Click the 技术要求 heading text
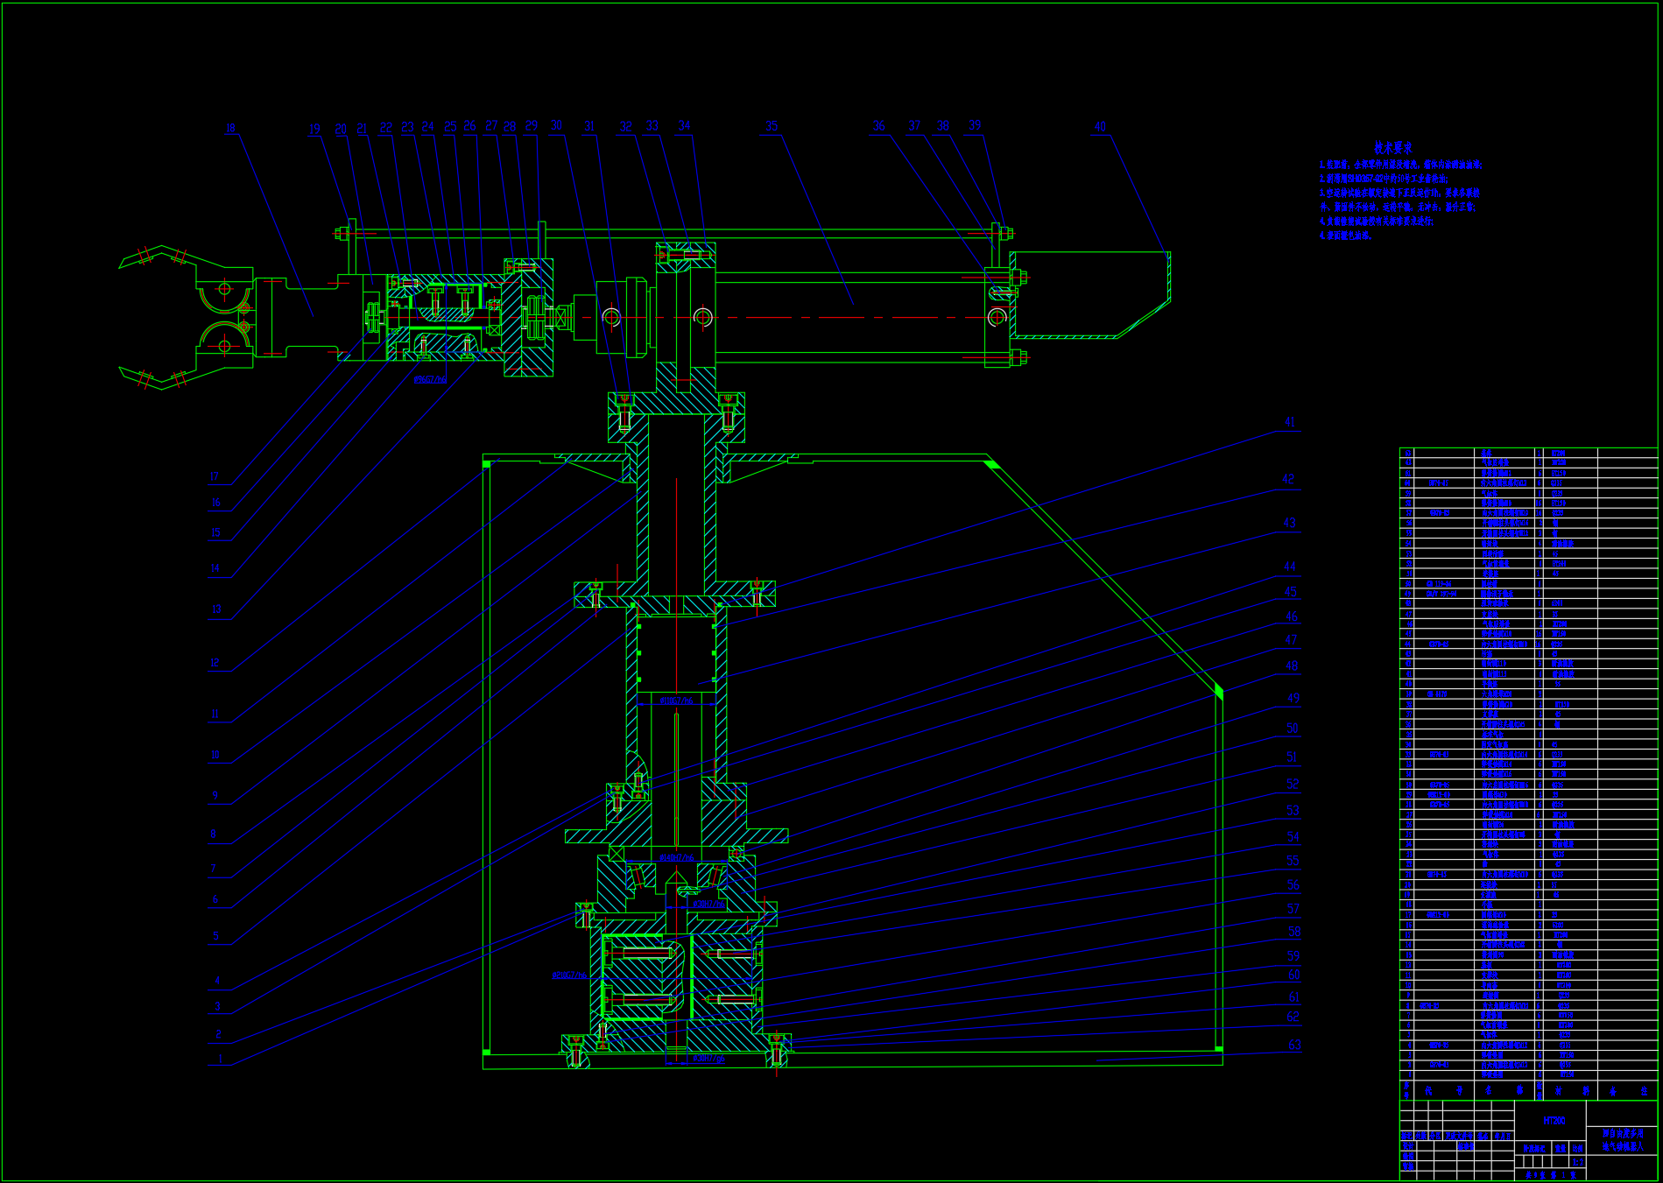 click(x=1392, y=148)
